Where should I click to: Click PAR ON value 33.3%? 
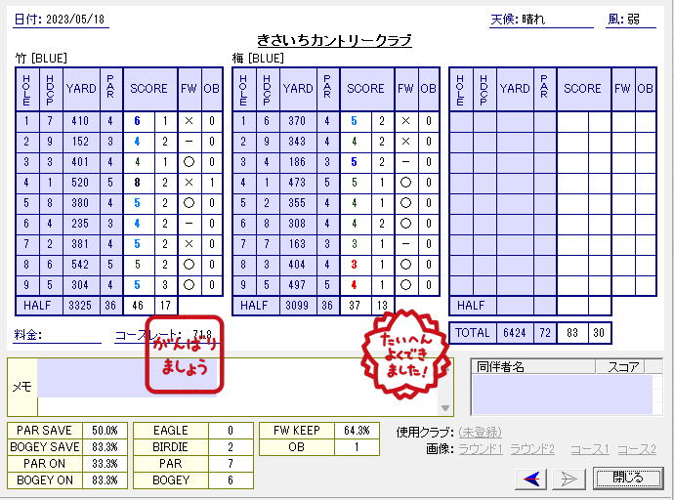pyautogui.click(x=105, y=464)
